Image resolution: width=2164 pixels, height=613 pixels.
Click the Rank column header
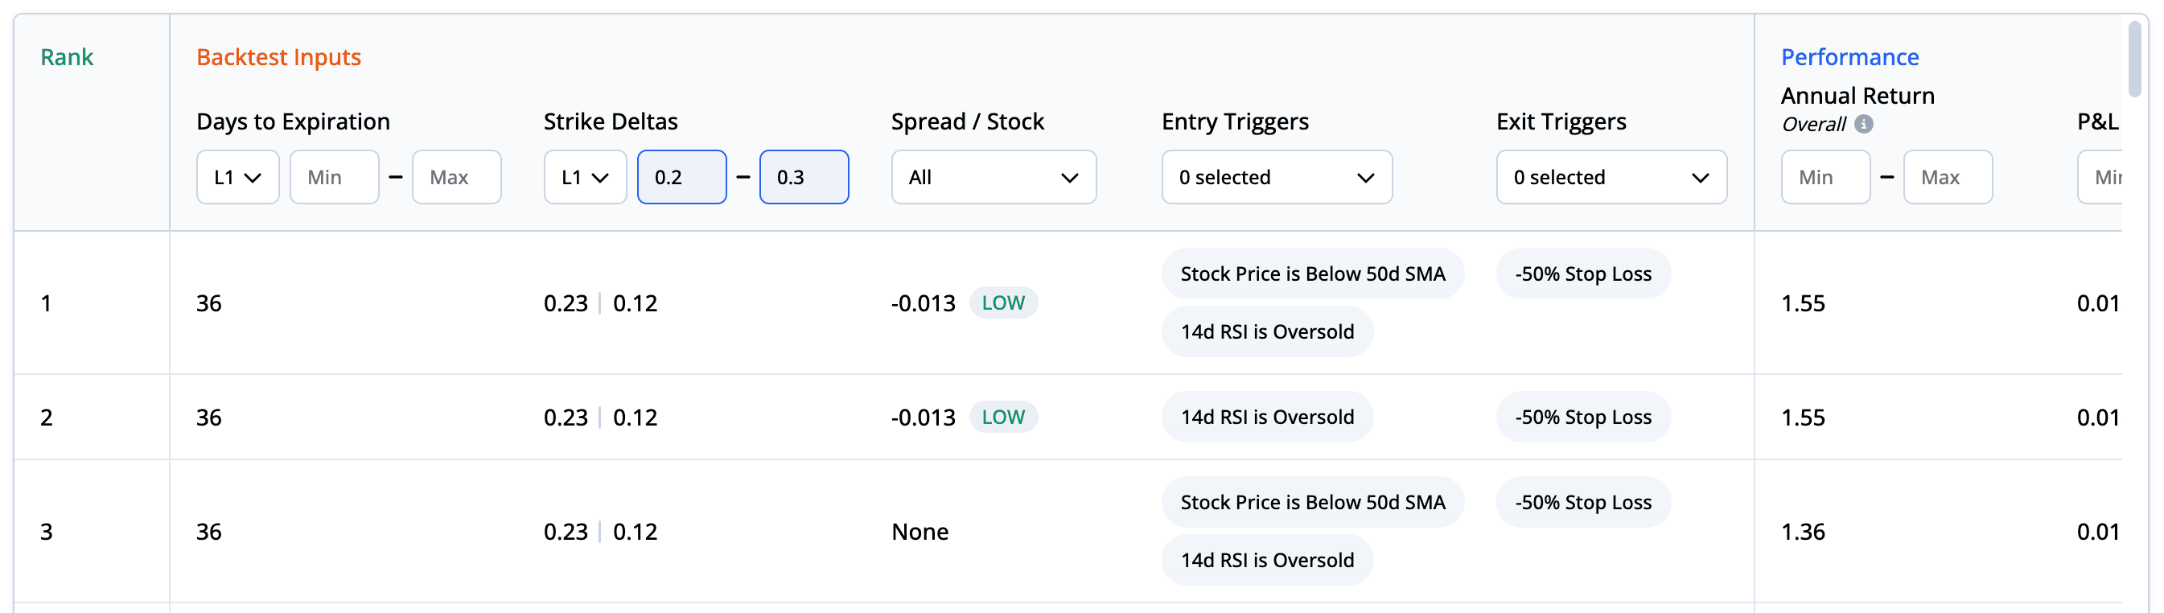click(66, 57)
